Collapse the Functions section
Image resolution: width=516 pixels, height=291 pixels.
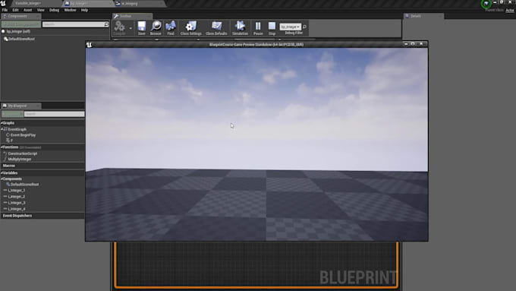coord(2,147)
